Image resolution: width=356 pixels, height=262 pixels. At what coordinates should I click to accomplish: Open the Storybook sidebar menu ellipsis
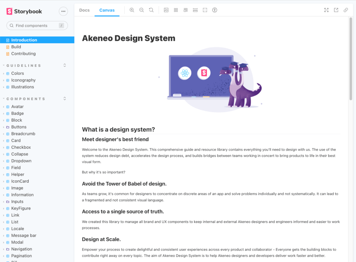63,12
